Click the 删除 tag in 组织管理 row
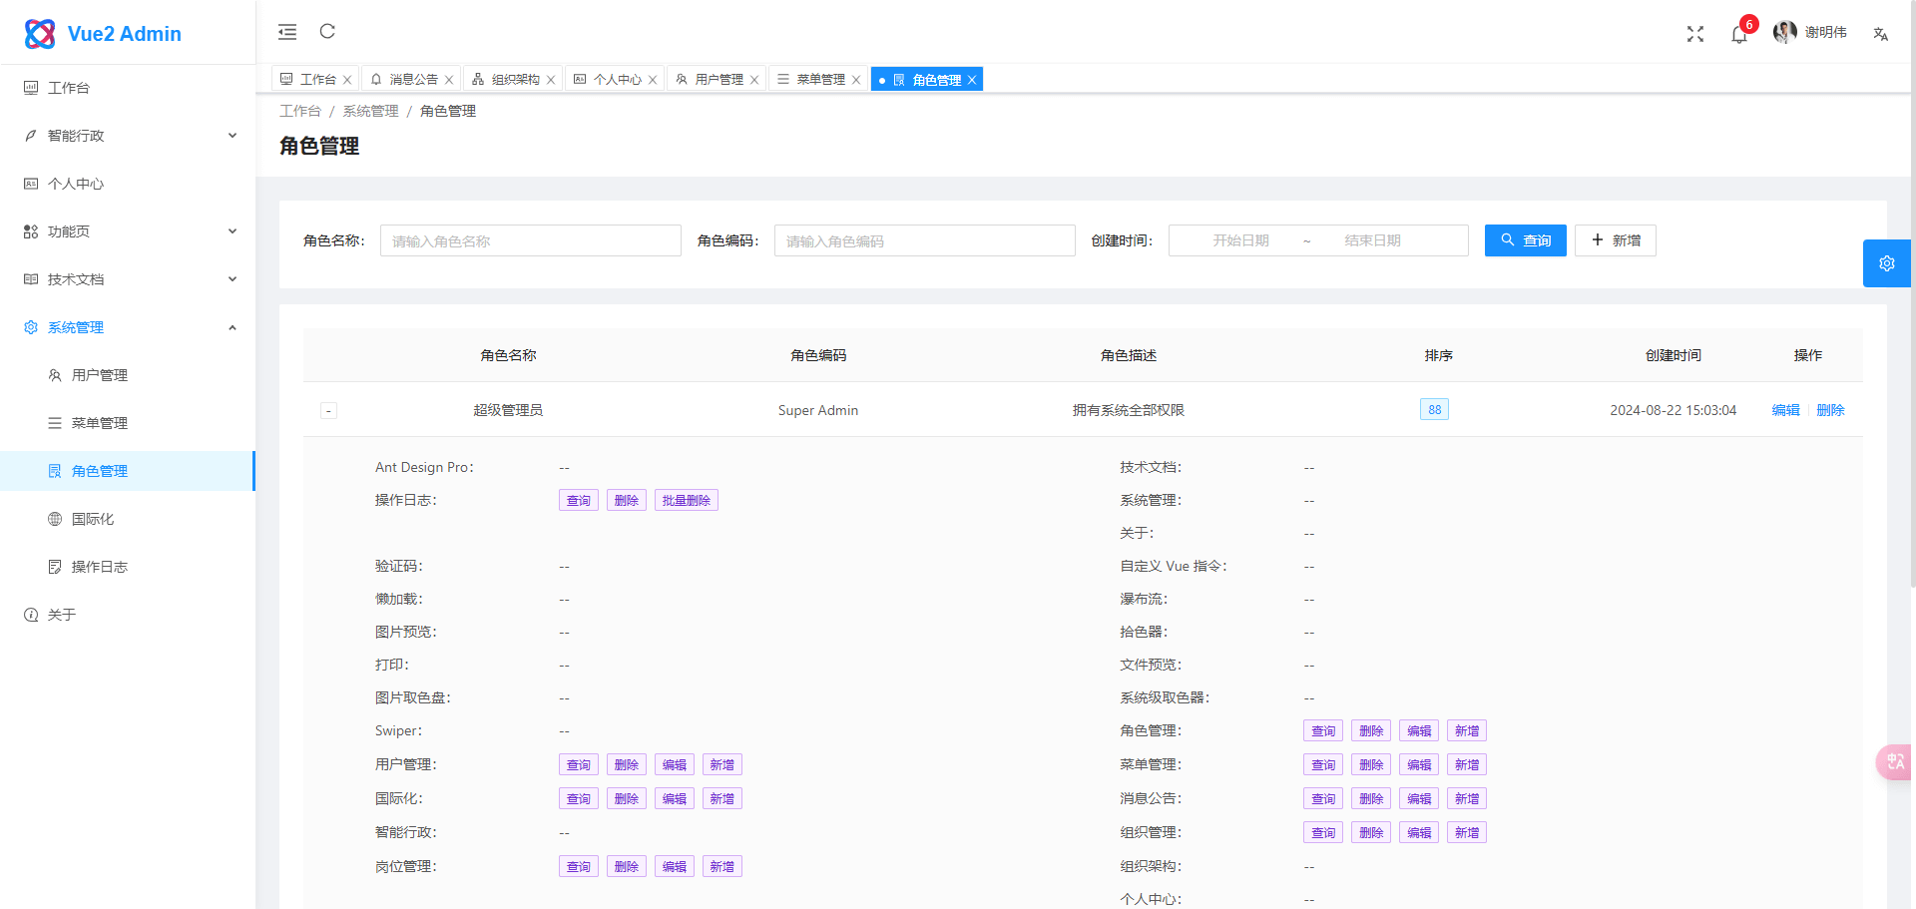 1371,832
